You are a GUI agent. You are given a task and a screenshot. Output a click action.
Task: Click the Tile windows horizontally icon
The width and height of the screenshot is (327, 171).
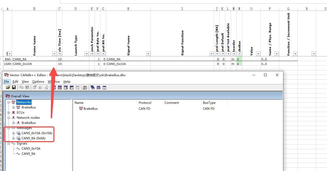[98, 88]
